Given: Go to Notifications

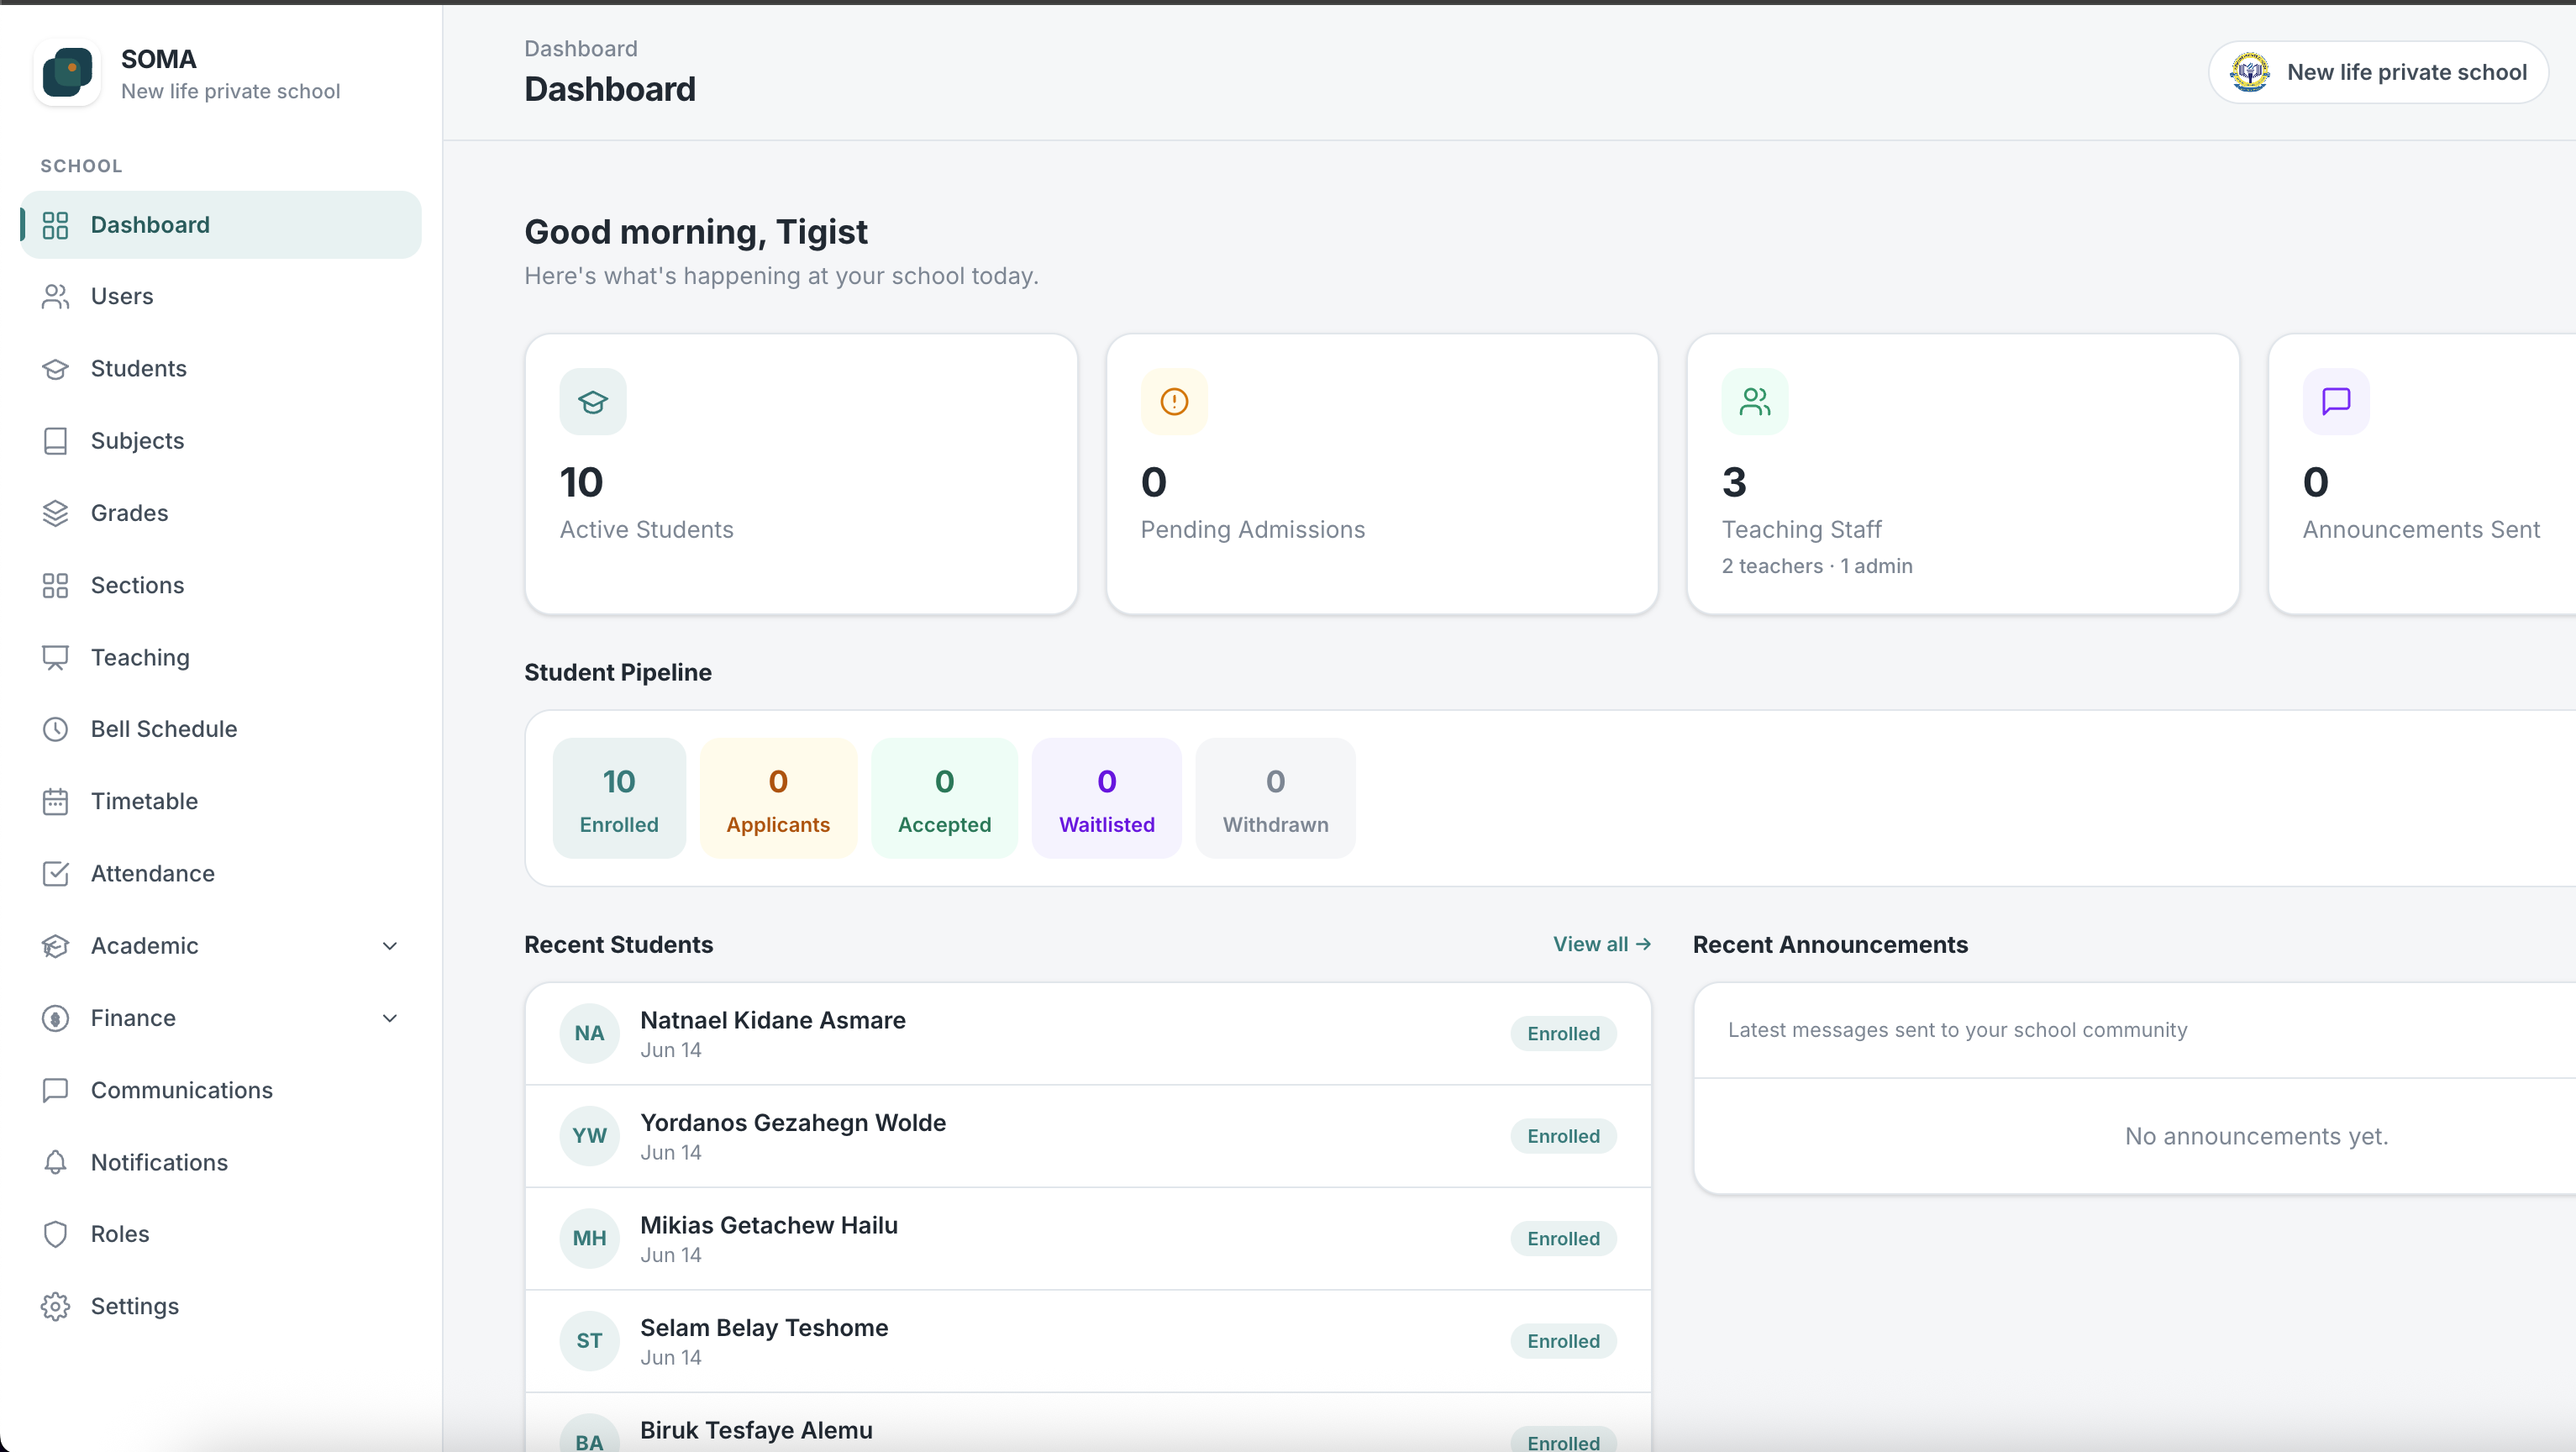Looking at the screenshot, I should (221, 1162).
